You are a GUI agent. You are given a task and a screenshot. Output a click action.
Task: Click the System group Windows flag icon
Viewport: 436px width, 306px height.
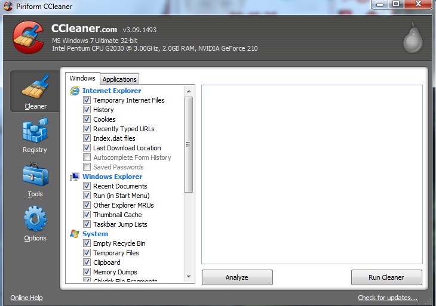(x=75, y=234)
